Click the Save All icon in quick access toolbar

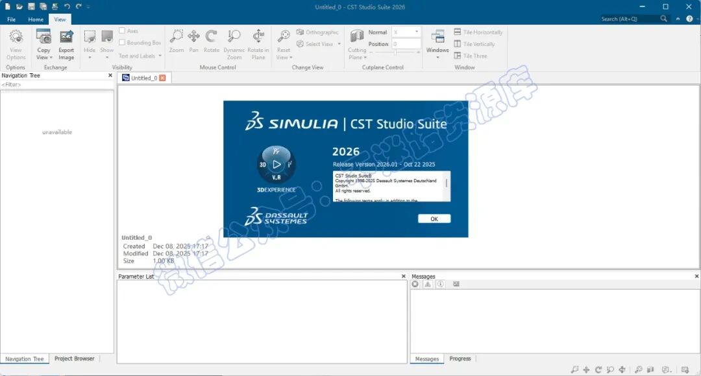click(43, 6)
